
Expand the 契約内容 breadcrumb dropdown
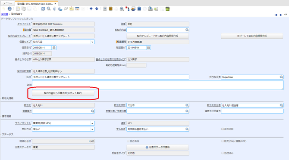click(x=22, y=14)
